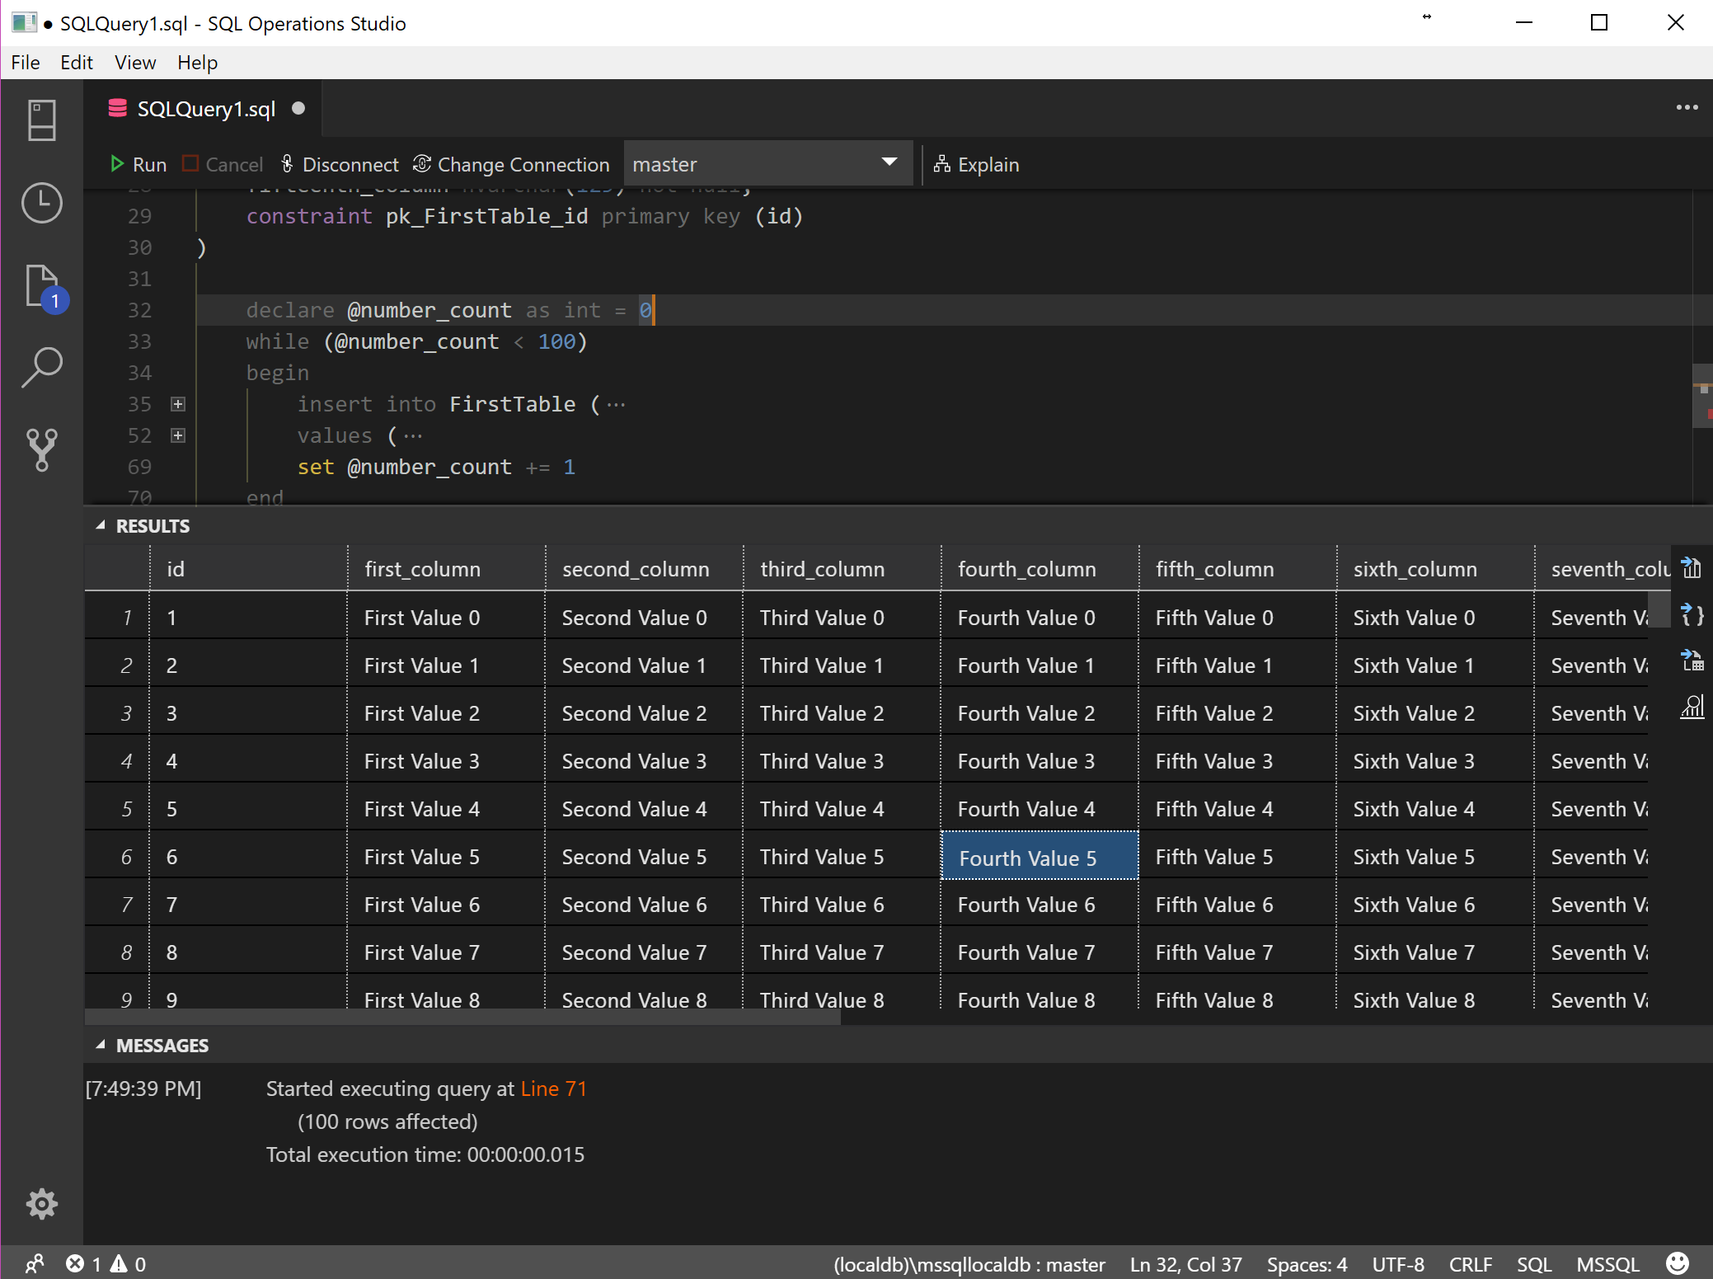
Task: Click MSSQL provider in status bar
Action: 1607,1264
